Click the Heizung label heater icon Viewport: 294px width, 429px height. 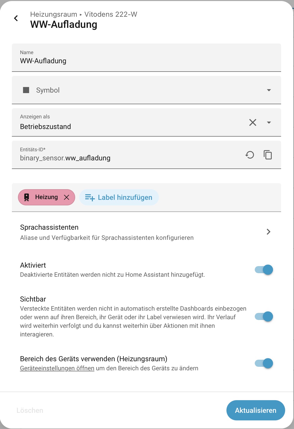pos(27,197)
